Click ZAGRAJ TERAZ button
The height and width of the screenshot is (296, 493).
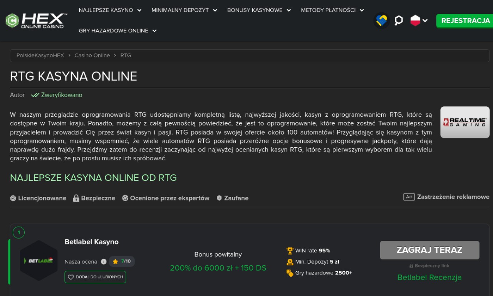coord(429,250)
